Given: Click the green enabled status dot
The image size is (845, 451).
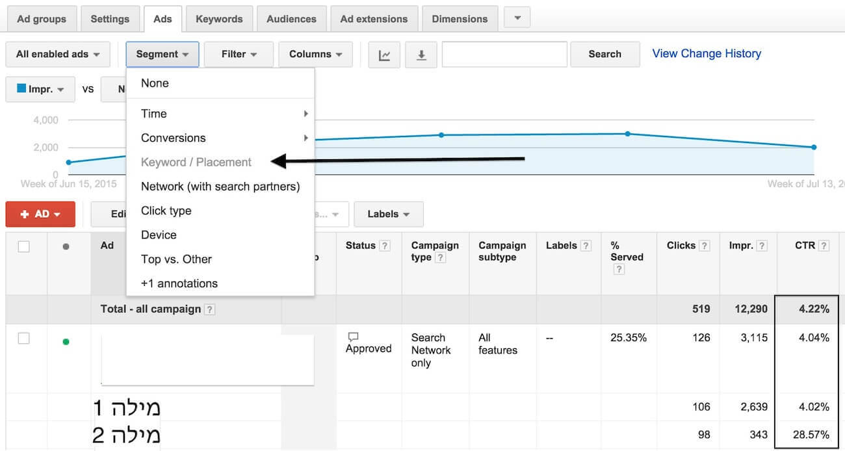Looking at the screenshot, I should [x=66, y=342].
